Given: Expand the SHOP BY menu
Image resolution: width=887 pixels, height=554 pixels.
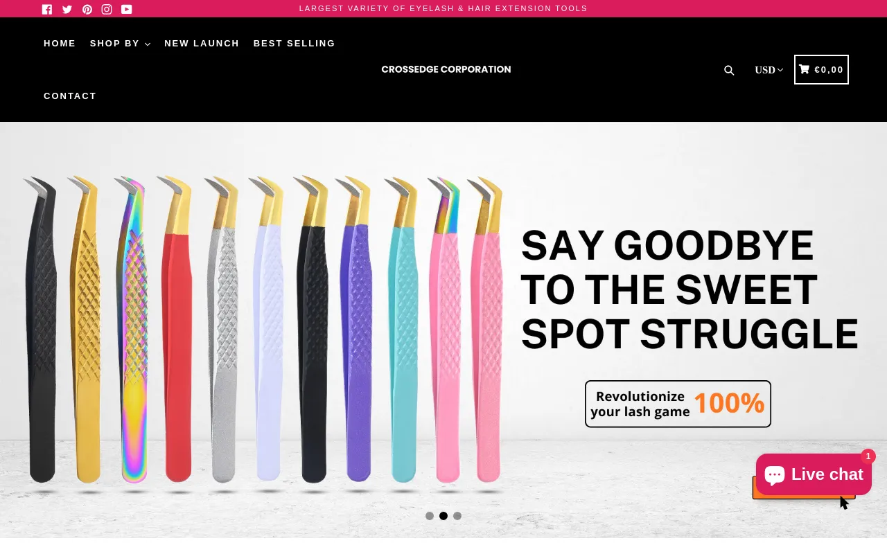Looking at the screenshot, I should tap(120, 44).
